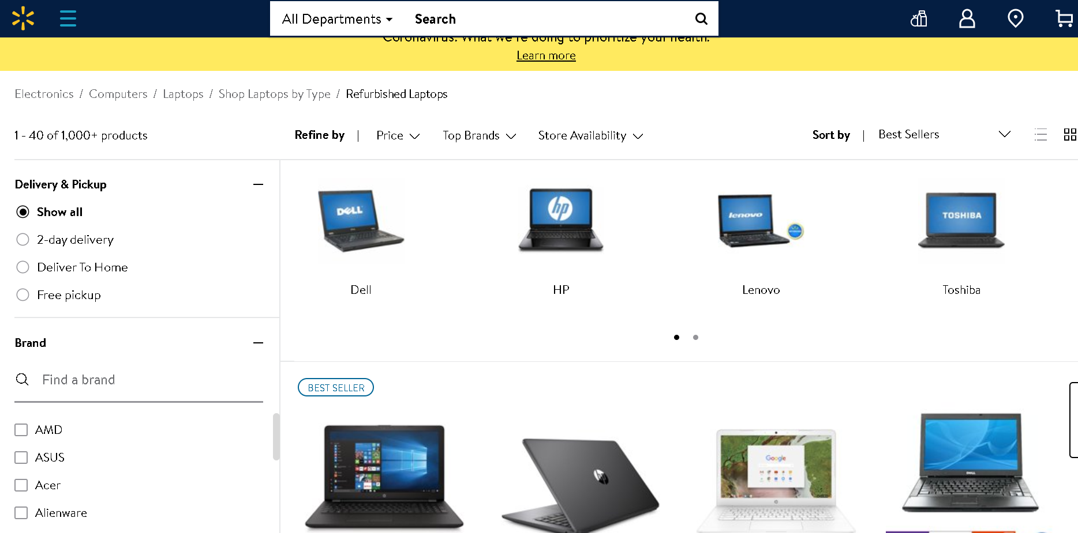The image size is (1078, 533).
Task: Expand the Price refine dropdown
Action: pyautogui.click(x=398, y=135)
